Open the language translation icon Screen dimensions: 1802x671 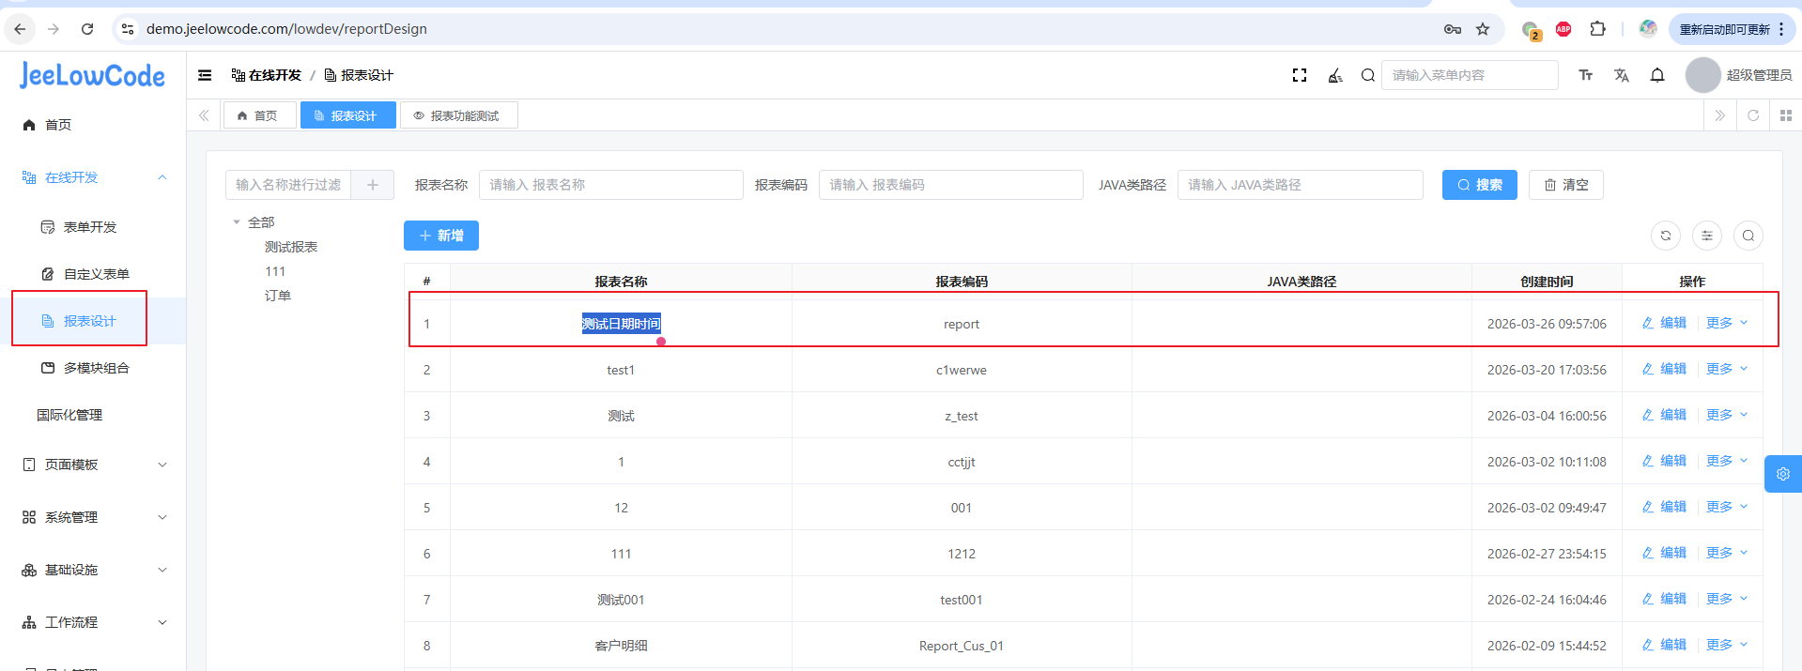tap(1622, 75)
